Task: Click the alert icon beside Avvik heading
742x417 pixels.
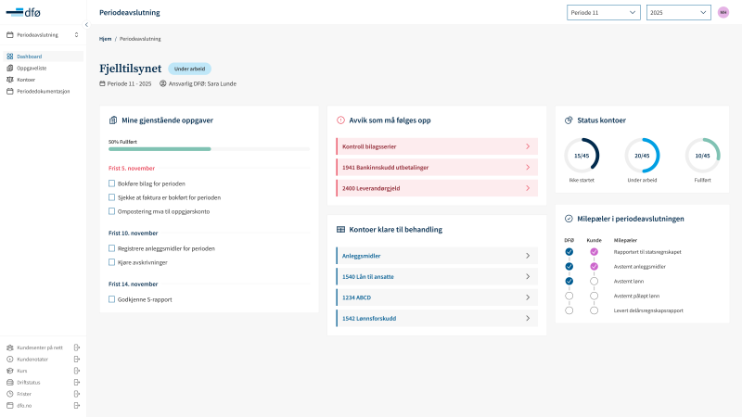Action: pos(340,120)
